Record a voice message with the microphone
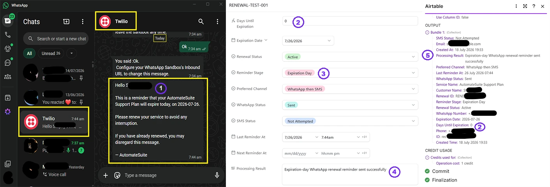The height and width of the screenshot is (187, 550). 217,175
